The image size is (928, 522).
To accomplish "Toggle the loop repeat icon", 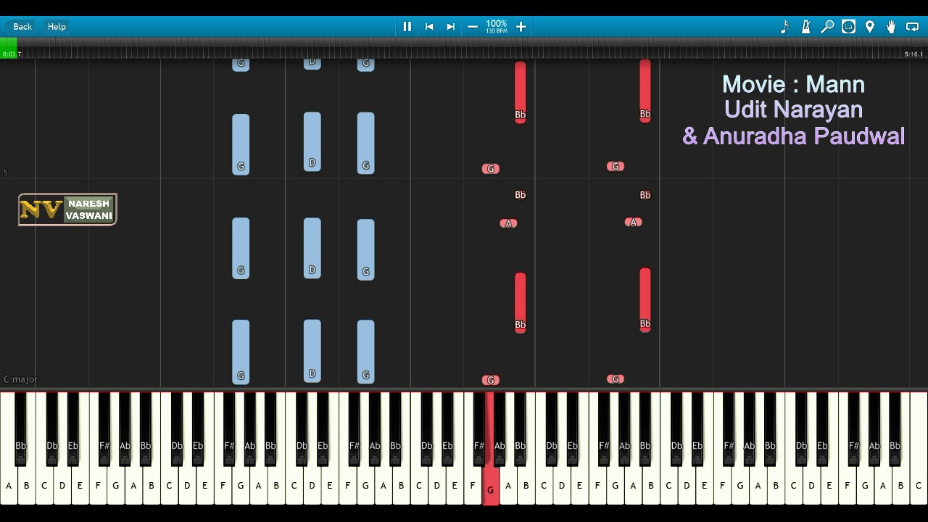I will 913,27.
